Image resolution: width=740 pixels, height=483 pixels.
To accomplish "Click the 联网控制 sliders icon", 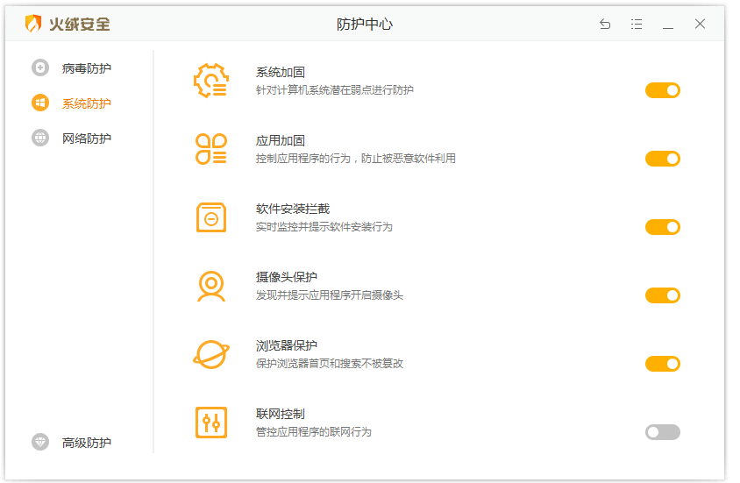I will pyautogui.click(x=211, y=423).
